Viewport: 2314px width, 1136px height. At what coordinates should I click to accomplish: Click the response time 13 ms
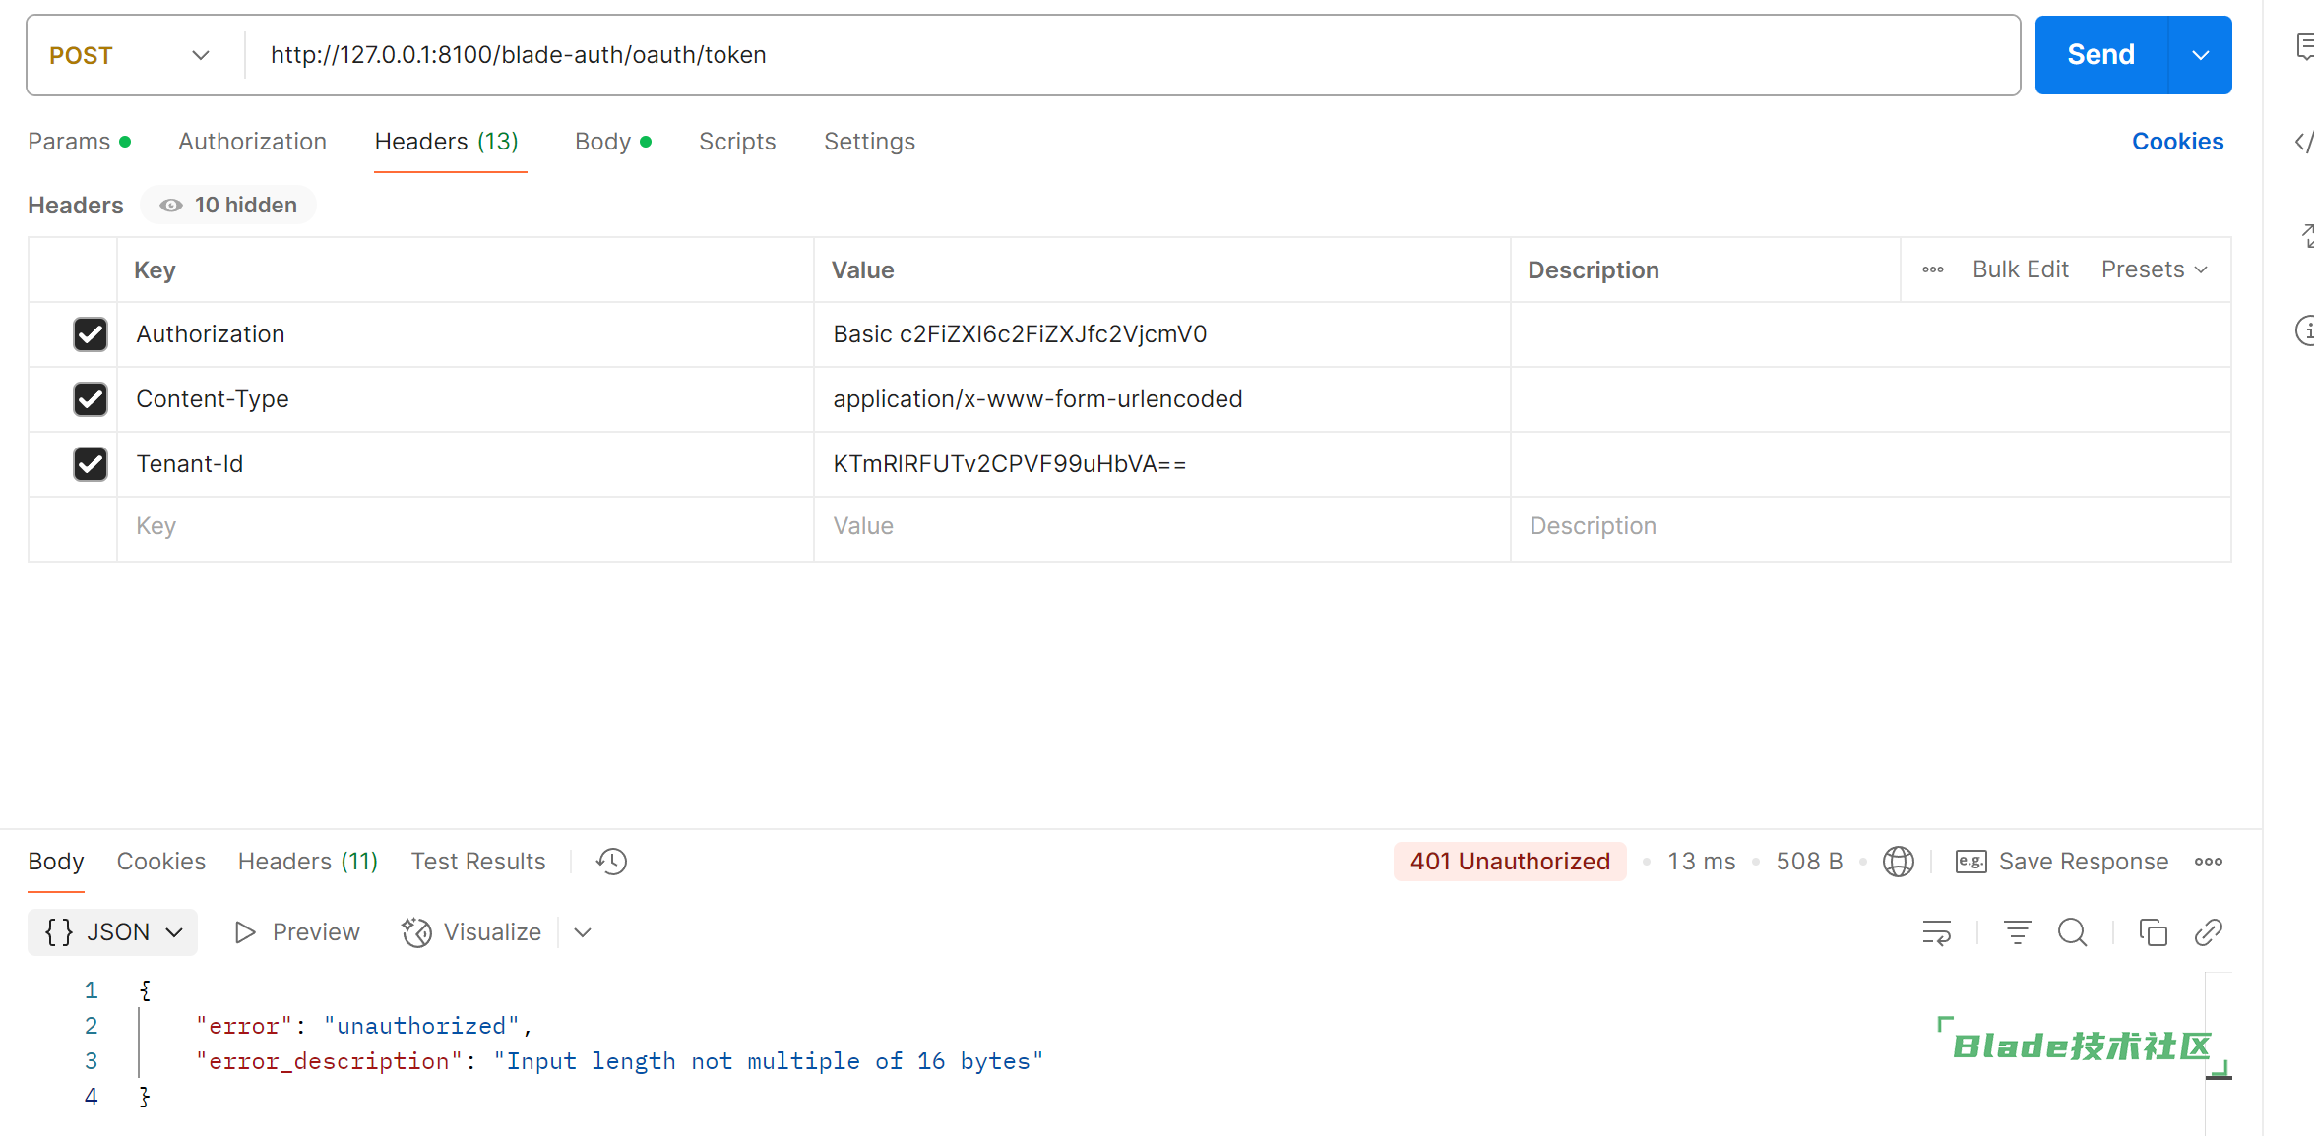(1701, 862)
